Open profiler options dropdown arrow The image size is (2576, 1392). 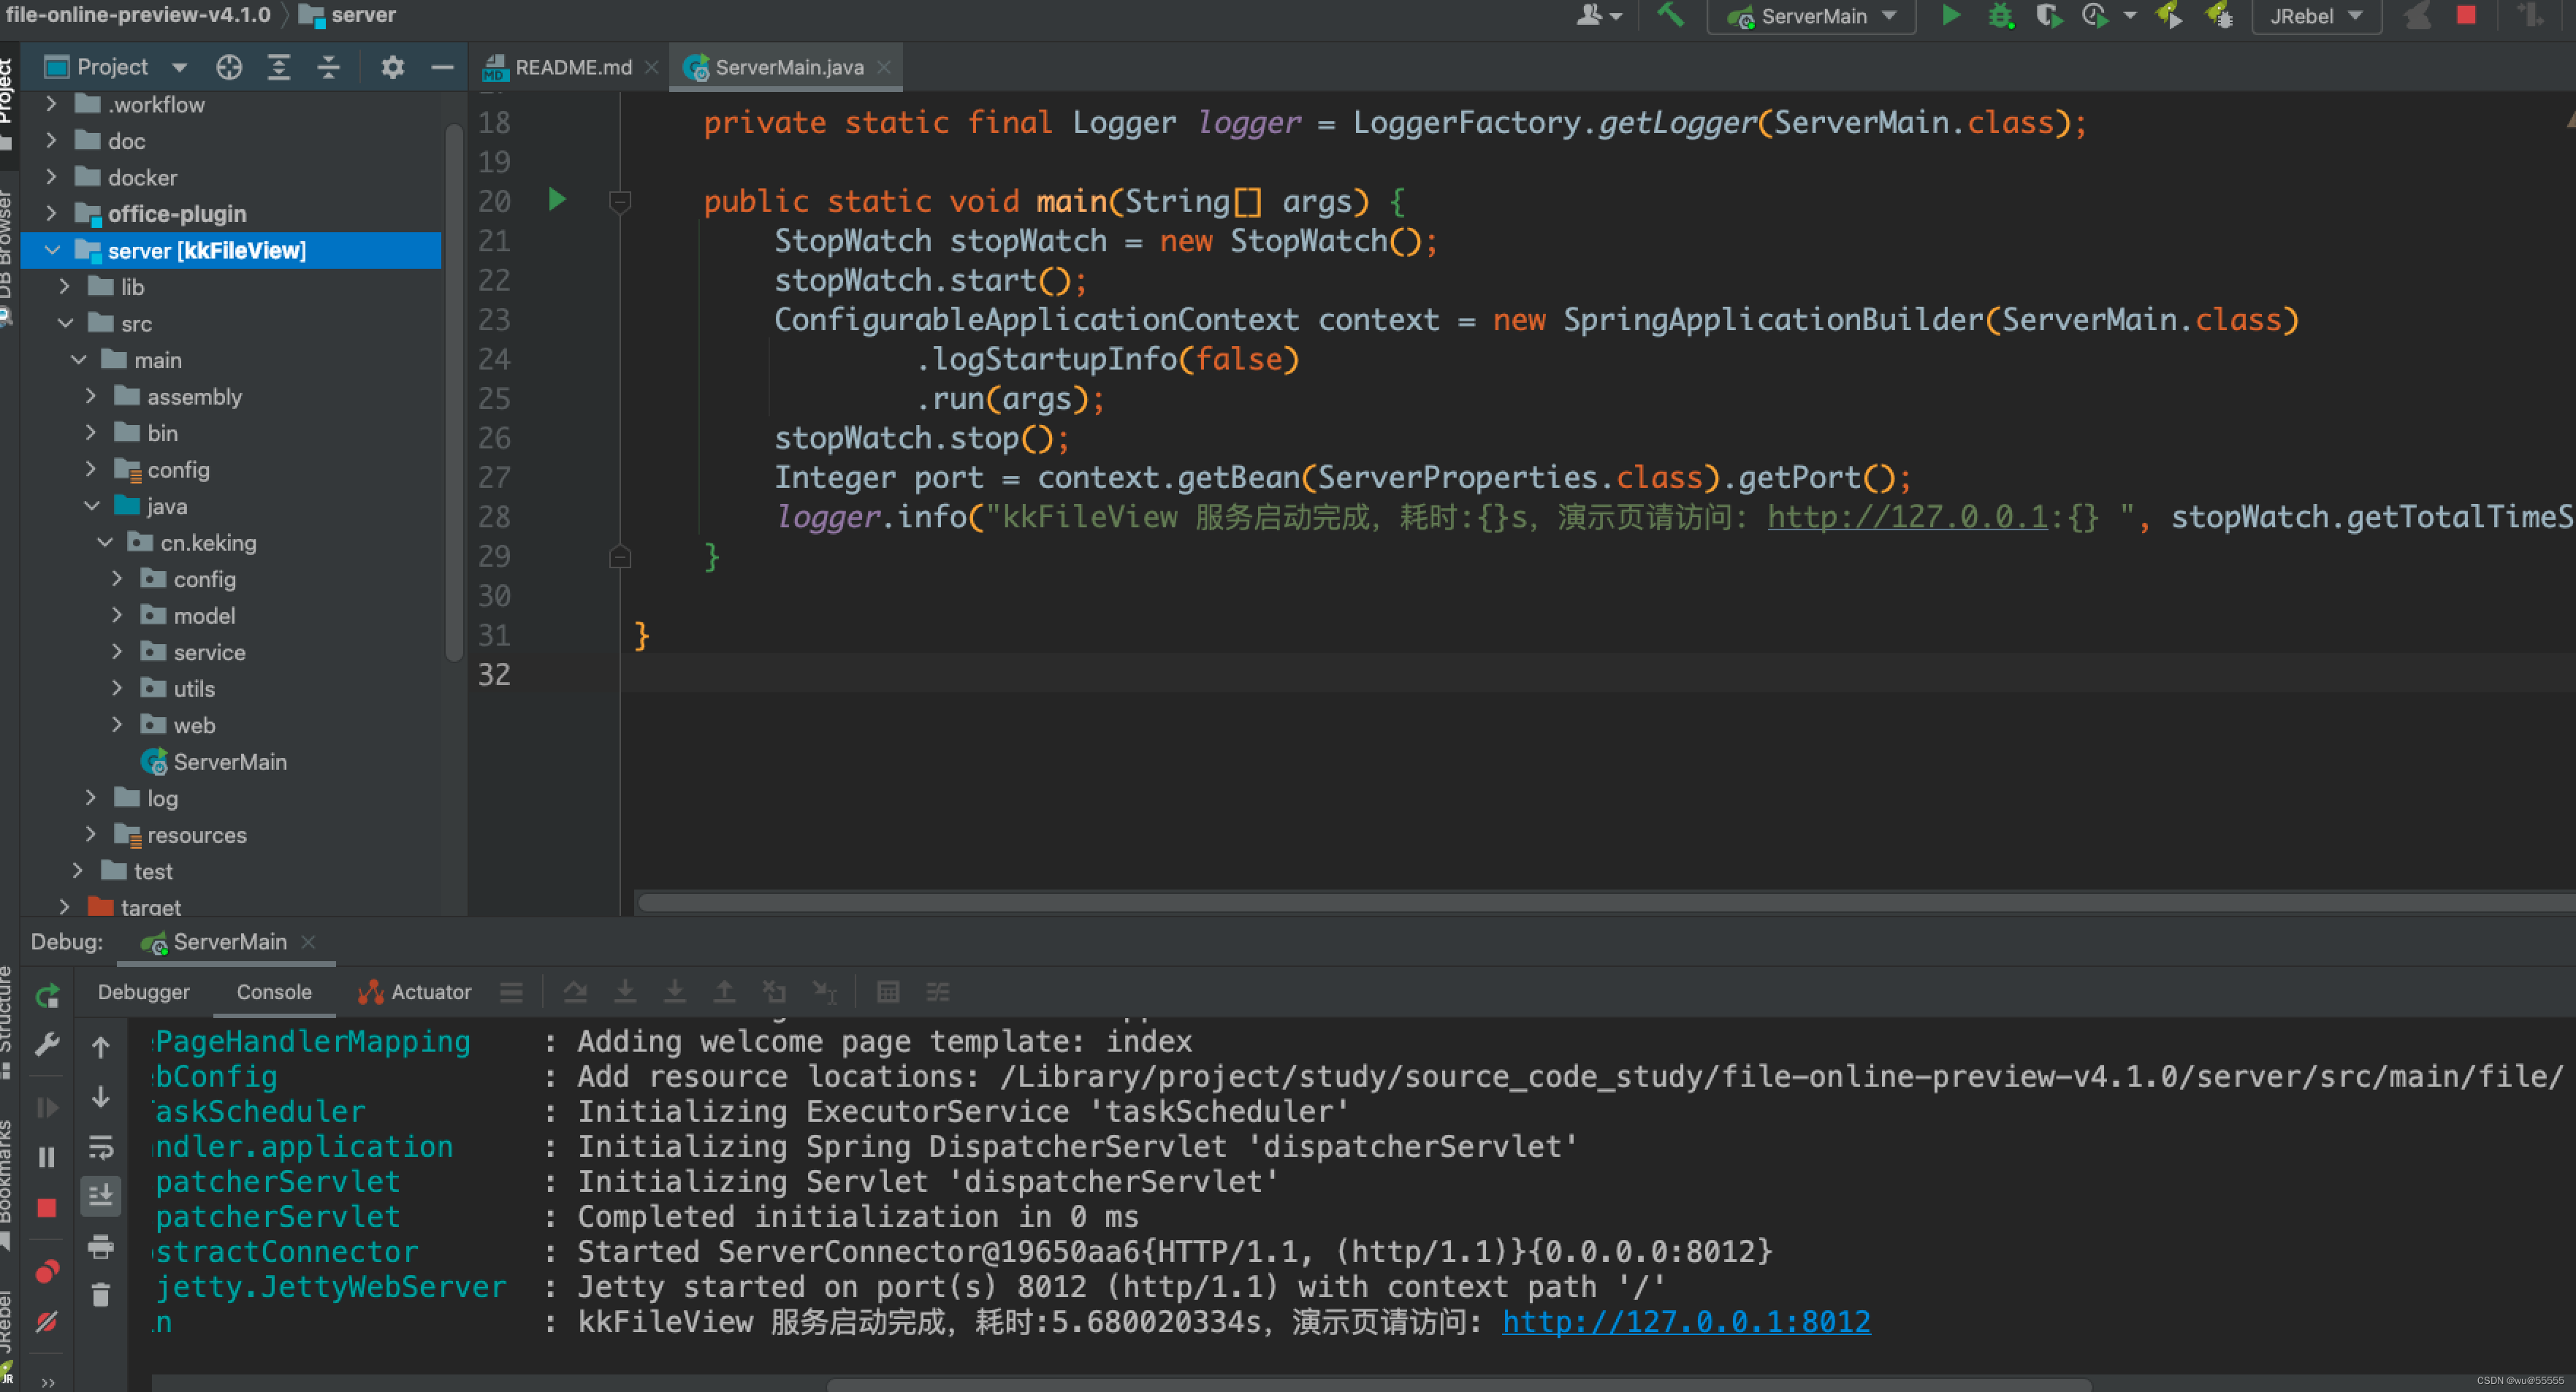point(2130,16)
